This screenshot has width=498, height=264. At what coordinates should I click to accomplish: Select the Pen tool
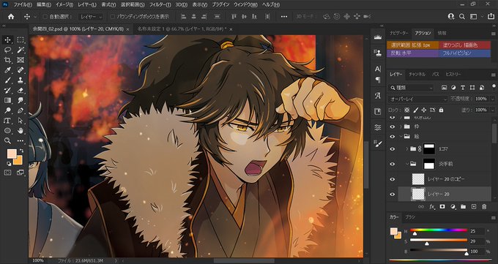[21, 110]
